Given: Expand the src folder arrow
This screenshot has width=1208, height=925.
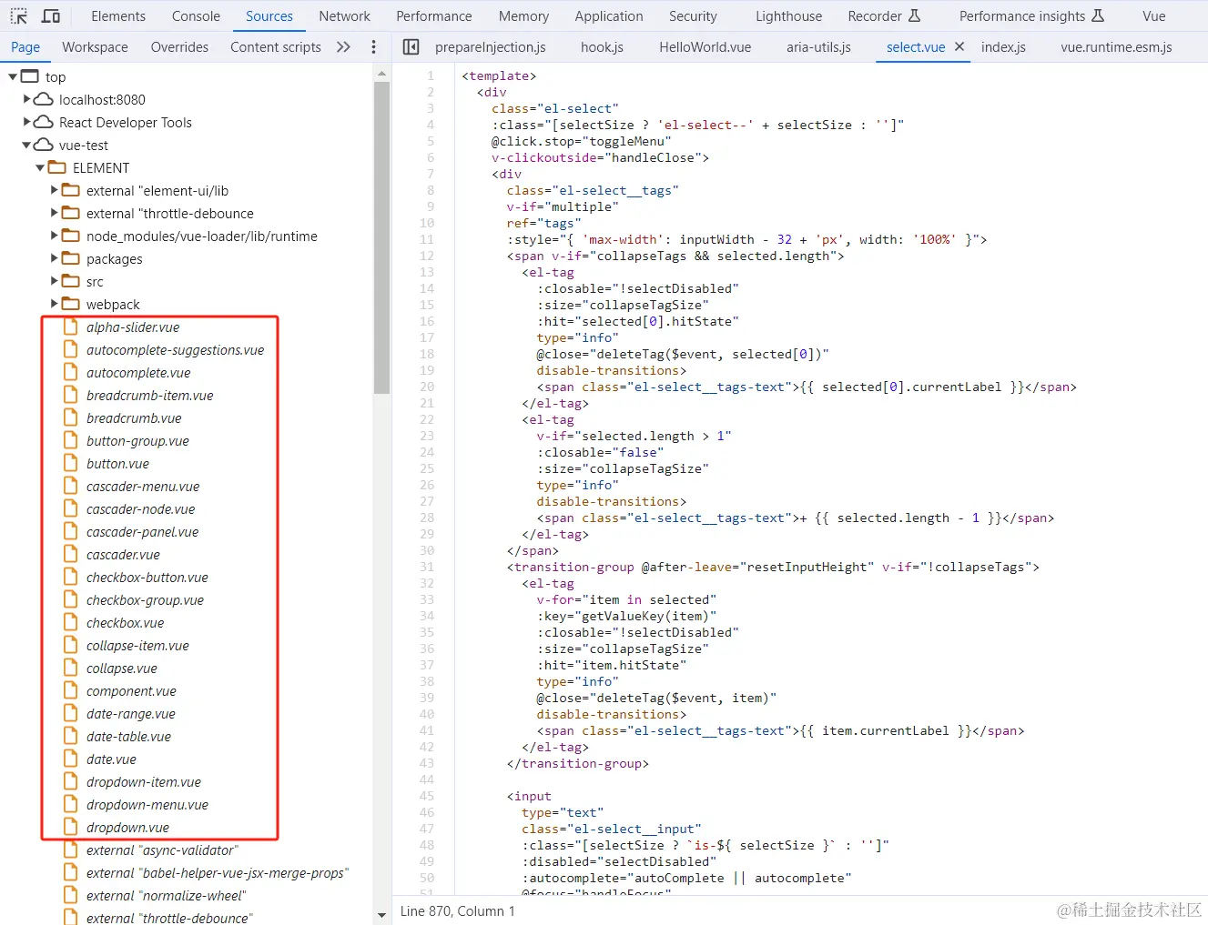Looking at the screenshot, I should click(x=55, y=281).
